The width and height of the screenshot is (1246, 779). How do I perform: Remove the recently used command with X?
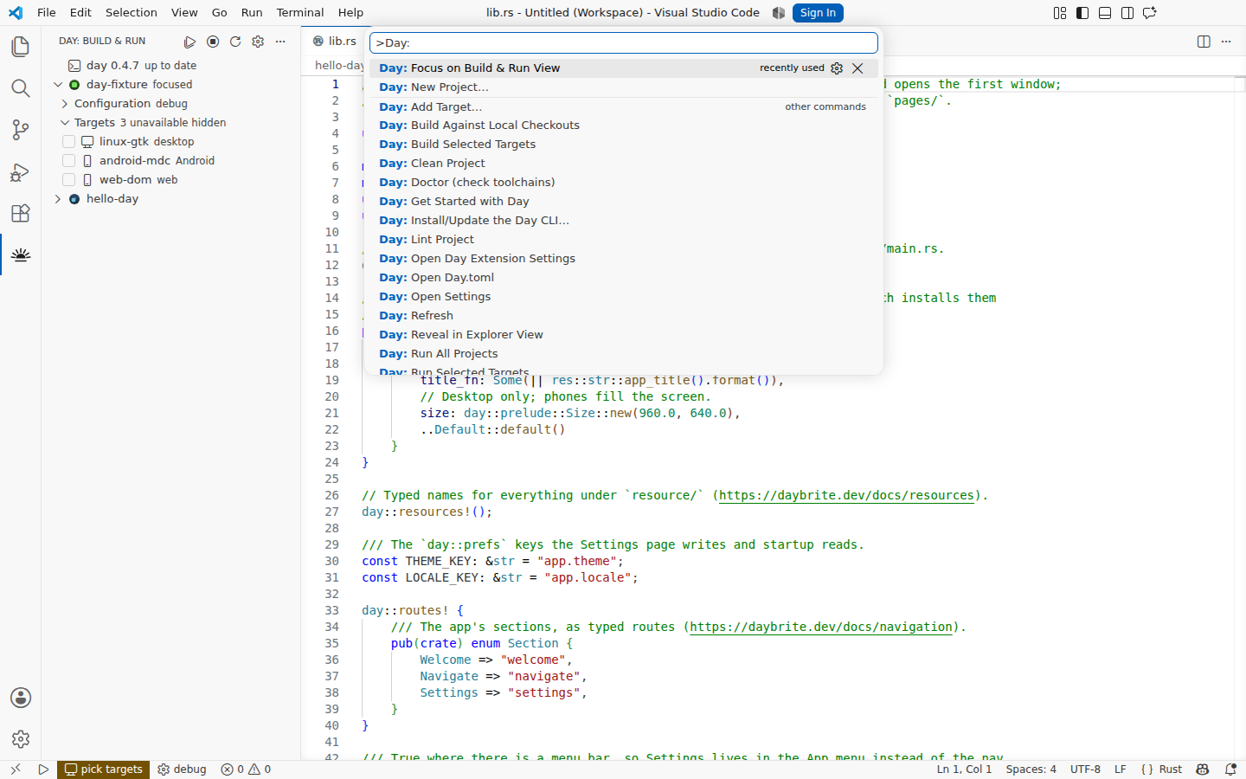point(857,68)
